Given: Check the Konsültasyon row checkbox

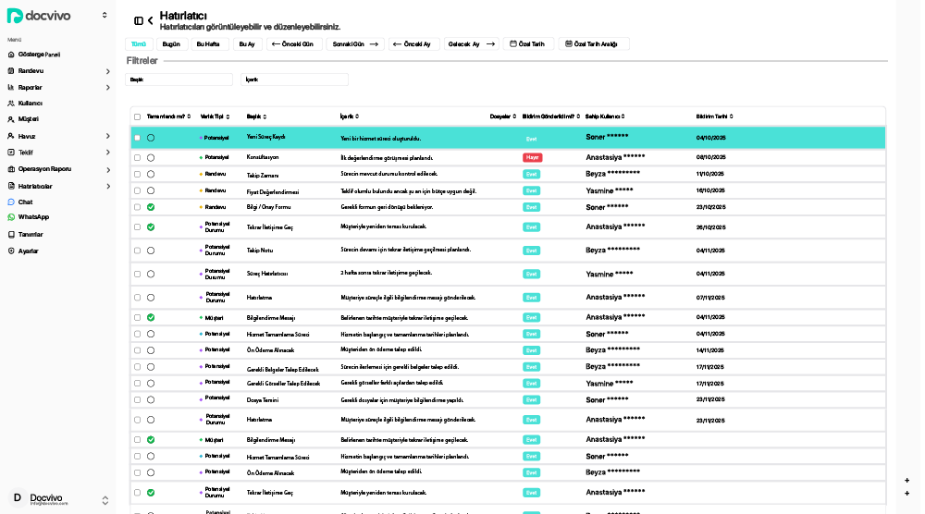Looking at the screenshot, I should [x=138, y=157].
